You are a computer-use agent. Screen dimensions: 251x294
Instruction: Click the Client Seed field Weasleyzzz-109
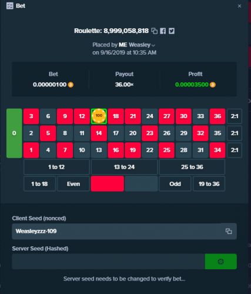click(124, 231)
